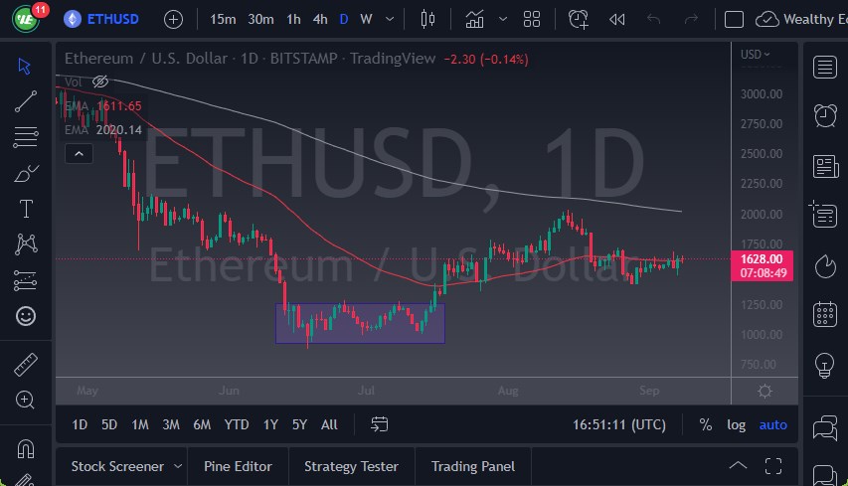Image resolution: width=848 pixels, height=486 pixels.
Task: Open the user profile avatar menu
Action: click(27, 20)
